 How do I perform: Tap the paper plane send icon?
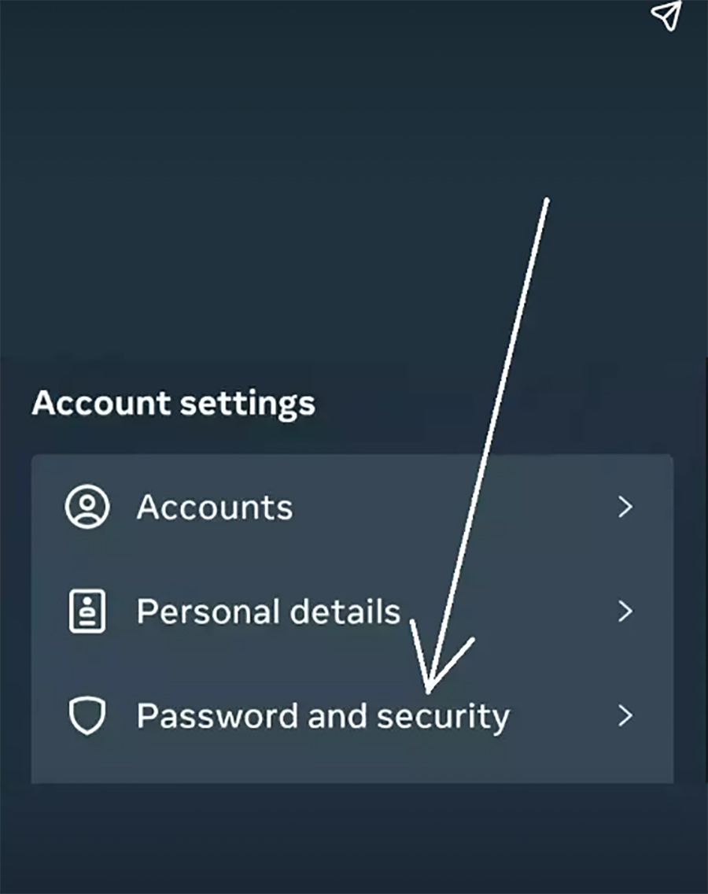[666, 16]
